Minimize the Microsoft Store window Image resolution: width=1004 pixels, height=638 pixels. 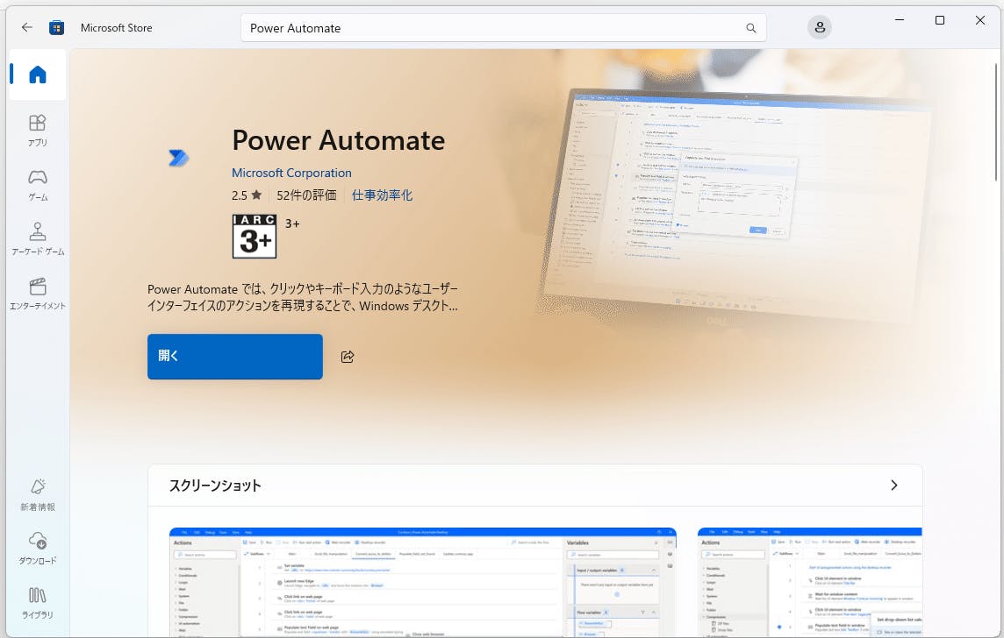pos(900,20)
